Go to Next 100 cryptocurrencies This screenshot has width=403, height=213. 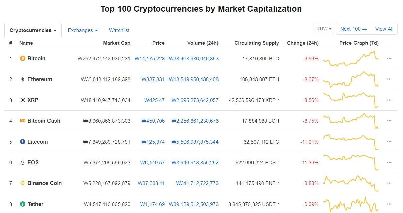tap(354, 29)
